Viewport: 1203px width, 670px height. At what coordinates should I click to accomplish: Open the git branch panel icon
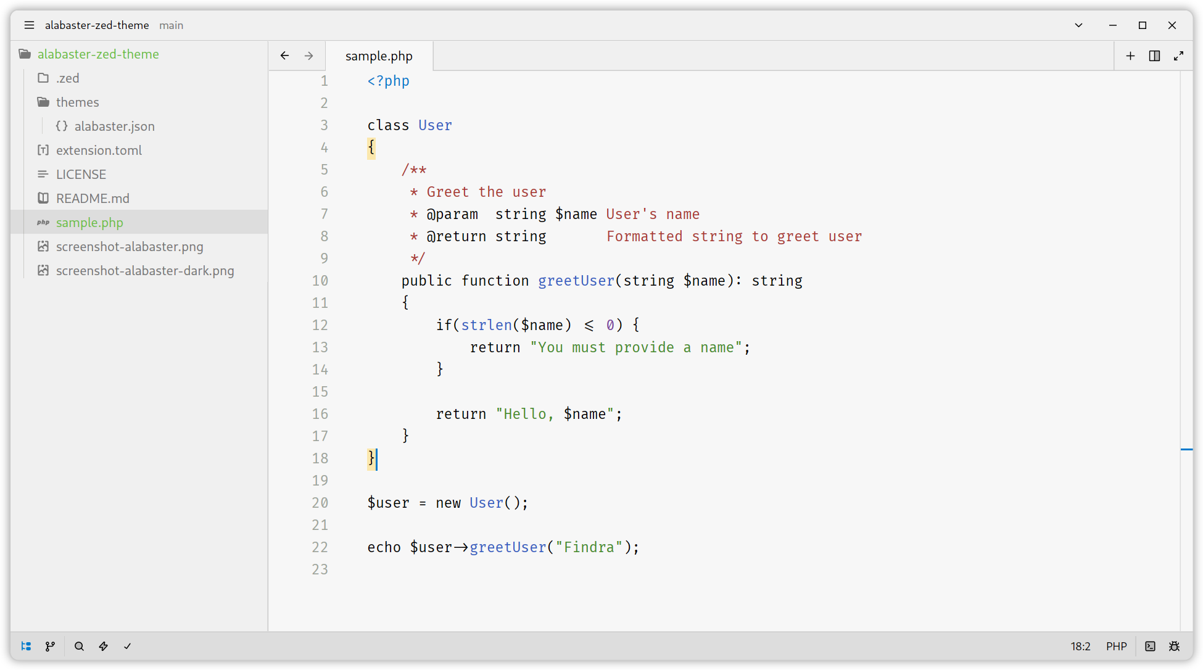(x=50, y=646)
